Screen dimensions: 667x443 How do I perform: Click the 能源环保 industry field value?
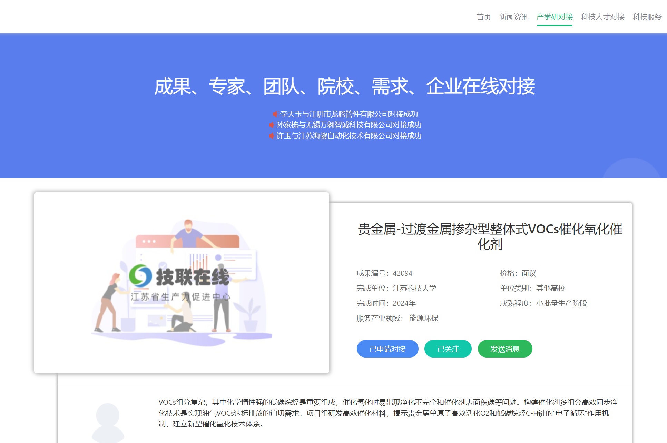423,318
